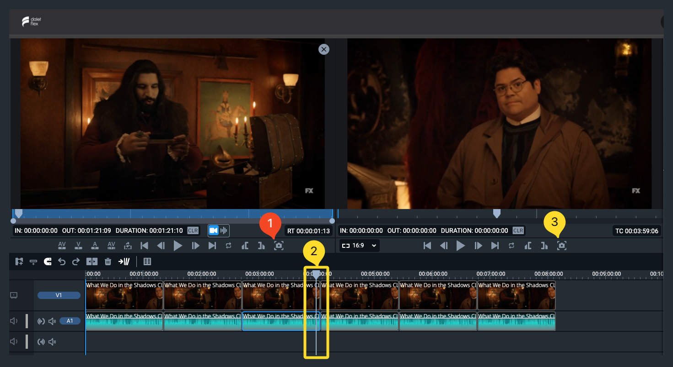Delete the selected clip with the trash icon
Viewport: 673px width, 367px height.
click(108, 262)
